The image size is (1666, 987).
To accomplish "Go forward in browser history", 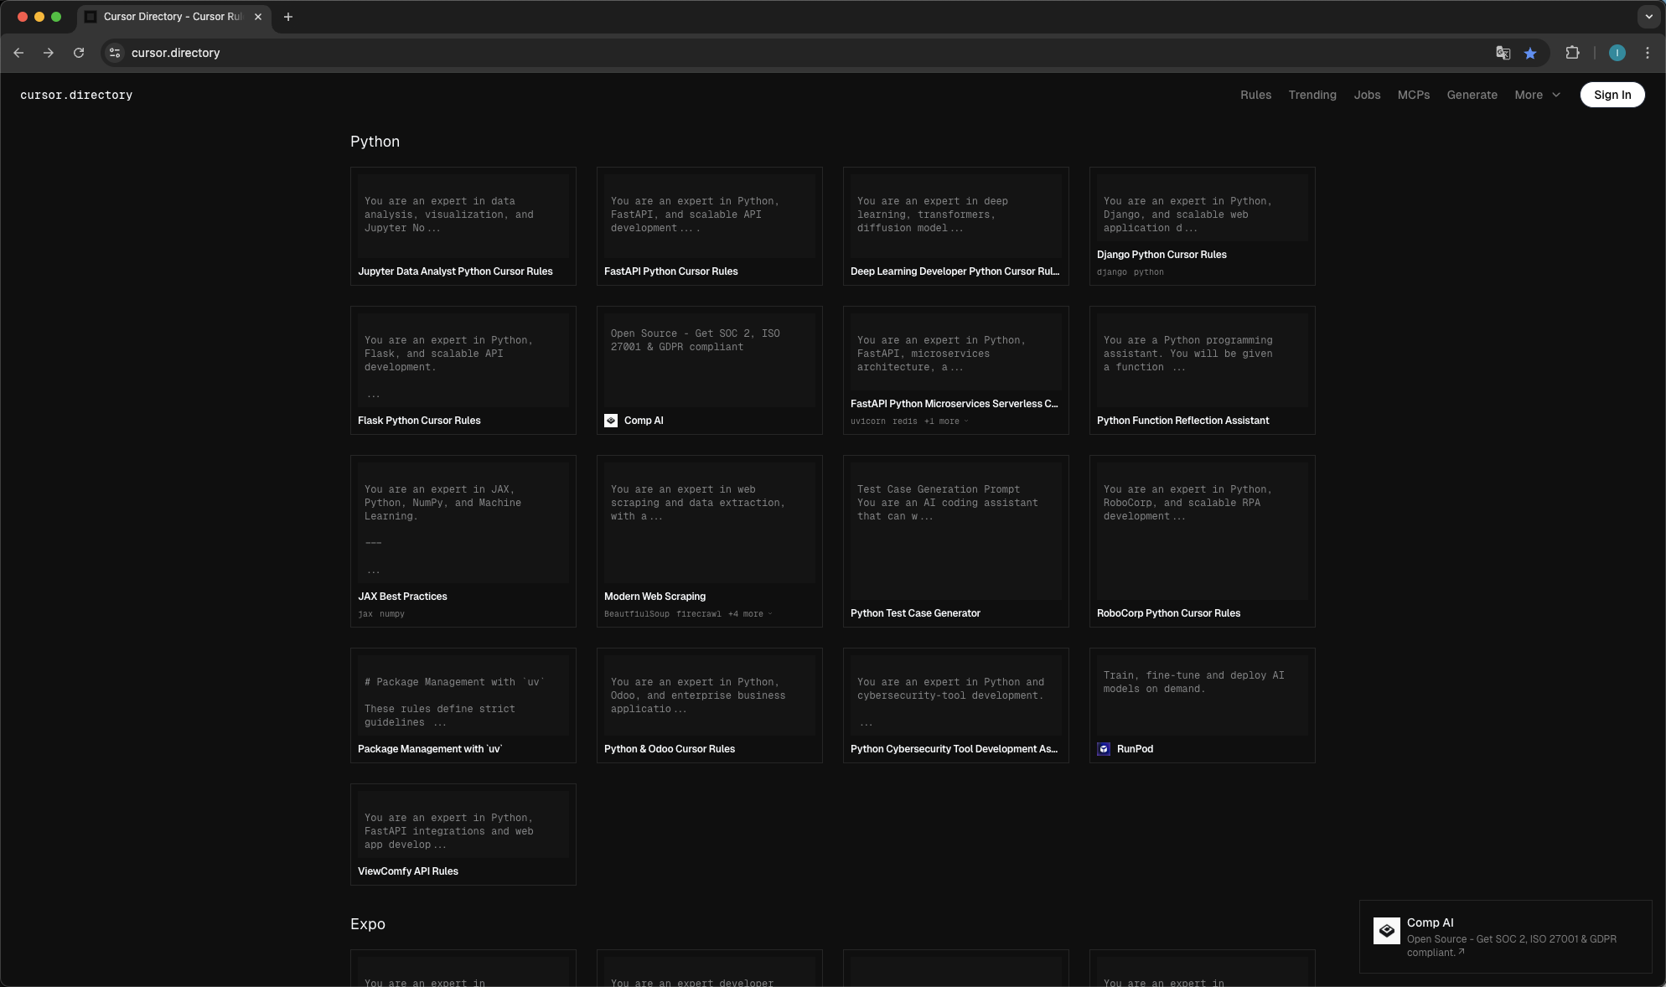I will pos(49,53).
